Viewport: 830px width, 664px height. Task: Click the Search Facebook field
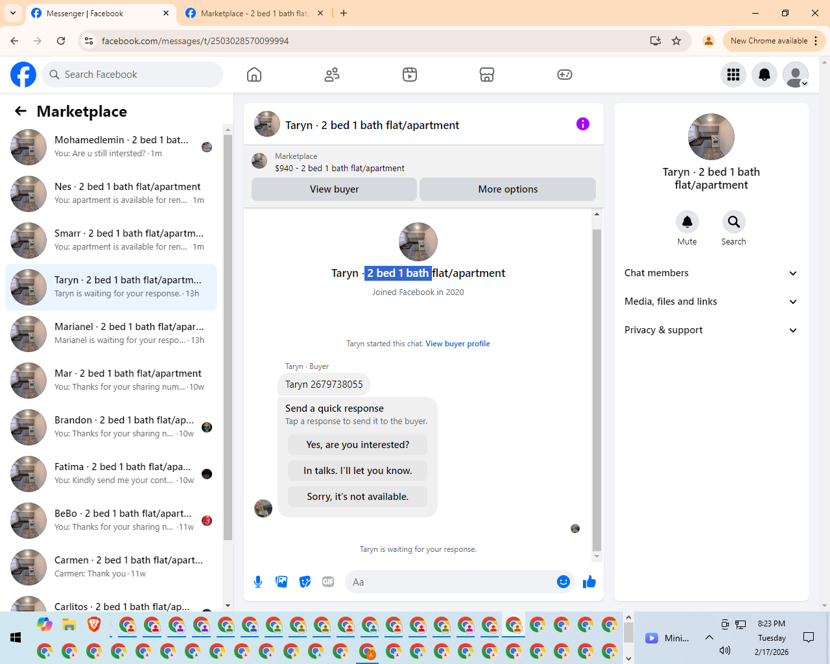[x=132, y=75]
